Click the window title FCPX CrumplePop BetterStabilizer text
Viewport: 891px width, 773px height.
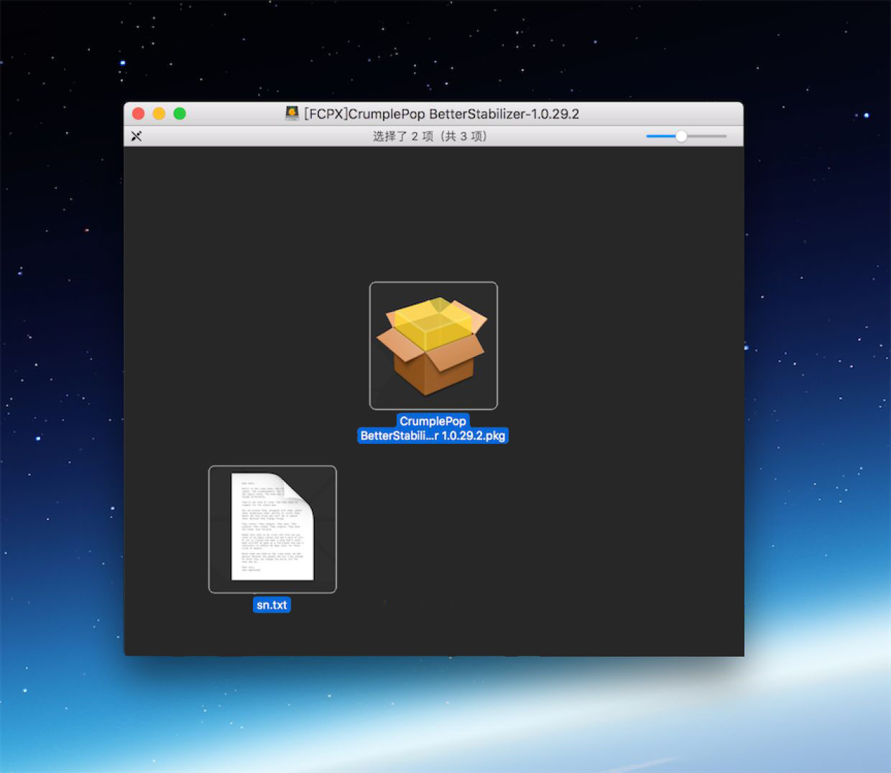pos(441,114)
